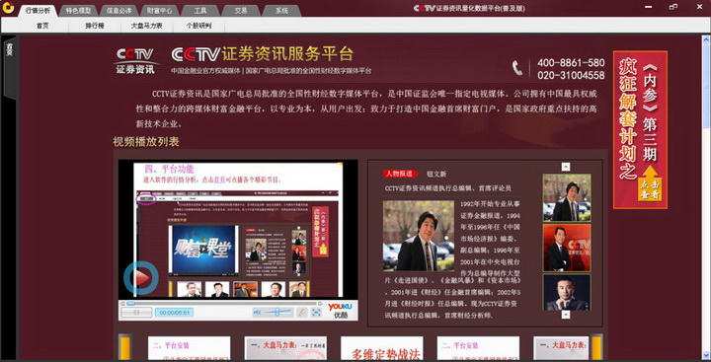Click the 点击查看 arrow button on banner
The width and height of the screenshot is (711, 362).
651,183
